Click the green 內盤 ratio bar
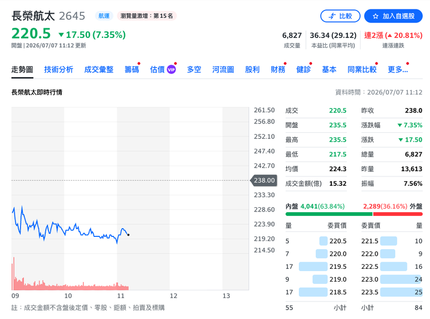430x319 pixels. 329,214
